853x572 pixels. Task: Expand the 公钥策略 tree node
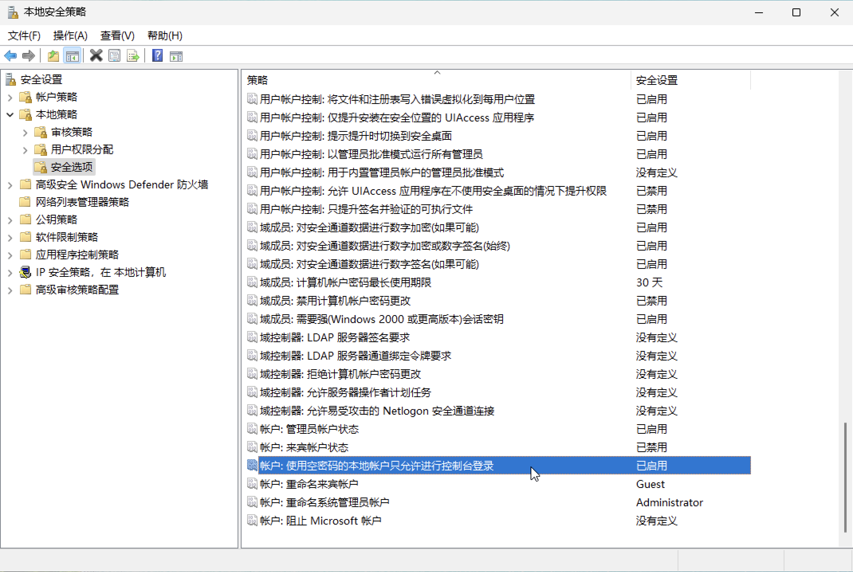pos(10,220)
